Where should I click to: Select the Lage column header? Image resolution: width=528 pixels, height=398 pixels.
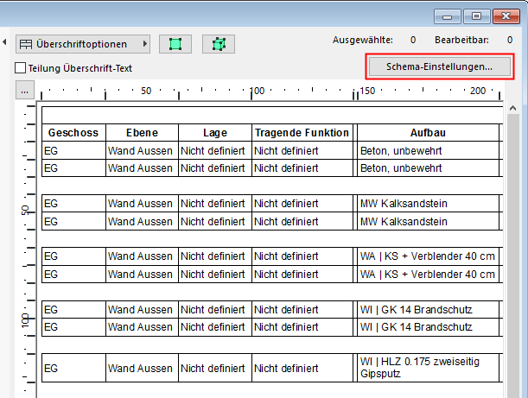click(215, 133)
